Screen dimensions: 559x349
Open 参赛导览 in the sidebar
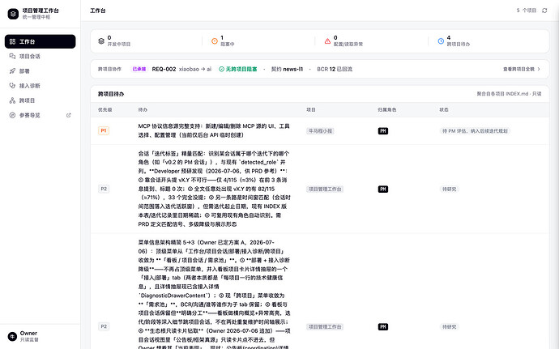point(40,115)
